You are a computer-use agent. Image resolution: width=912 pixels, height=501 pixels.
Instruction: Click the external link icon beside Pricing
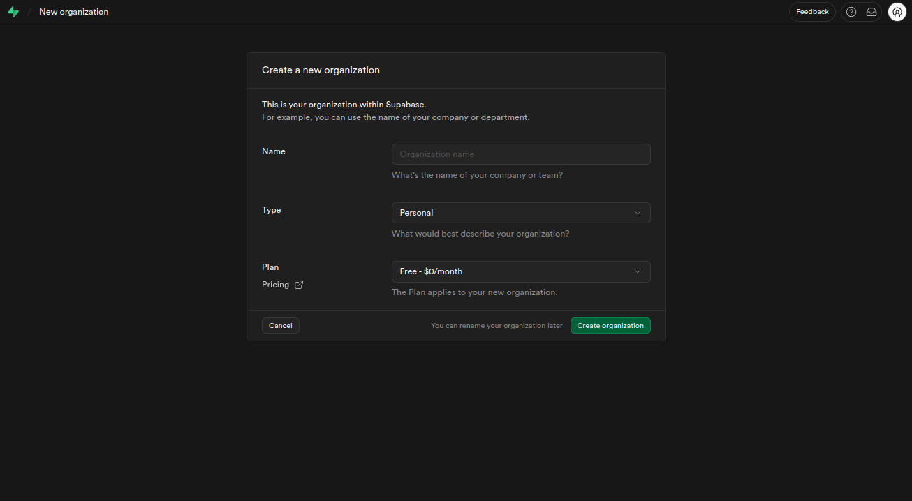tap(299, 285)
